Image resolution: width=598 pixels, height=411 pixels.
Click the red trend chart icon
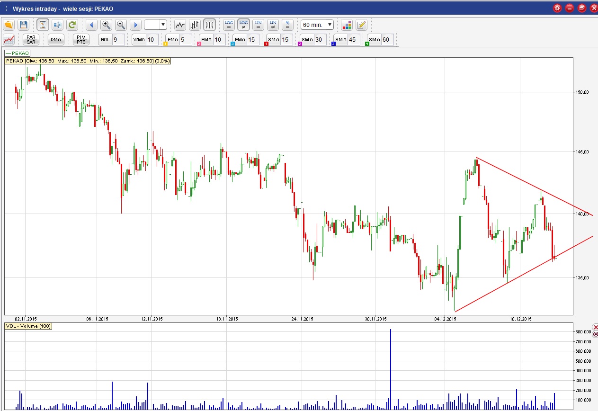point(9,39)
